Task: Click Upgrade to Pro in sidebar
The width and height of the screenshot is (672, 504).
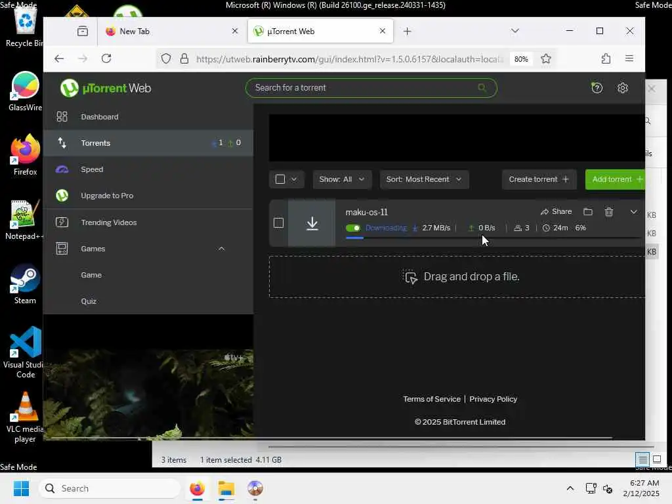Action: pyautogui.click(x=148, y=196)
